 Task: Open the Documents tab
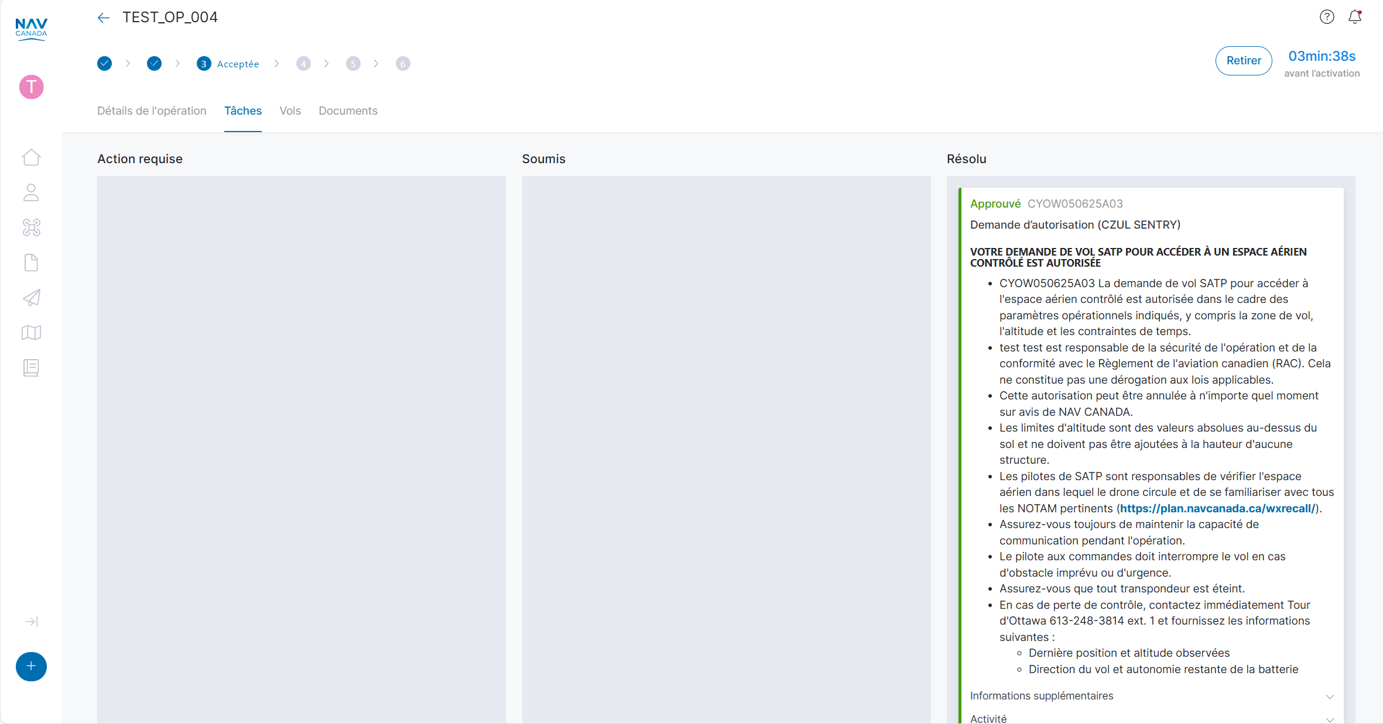pyautogui.click(x=348, y=111)
